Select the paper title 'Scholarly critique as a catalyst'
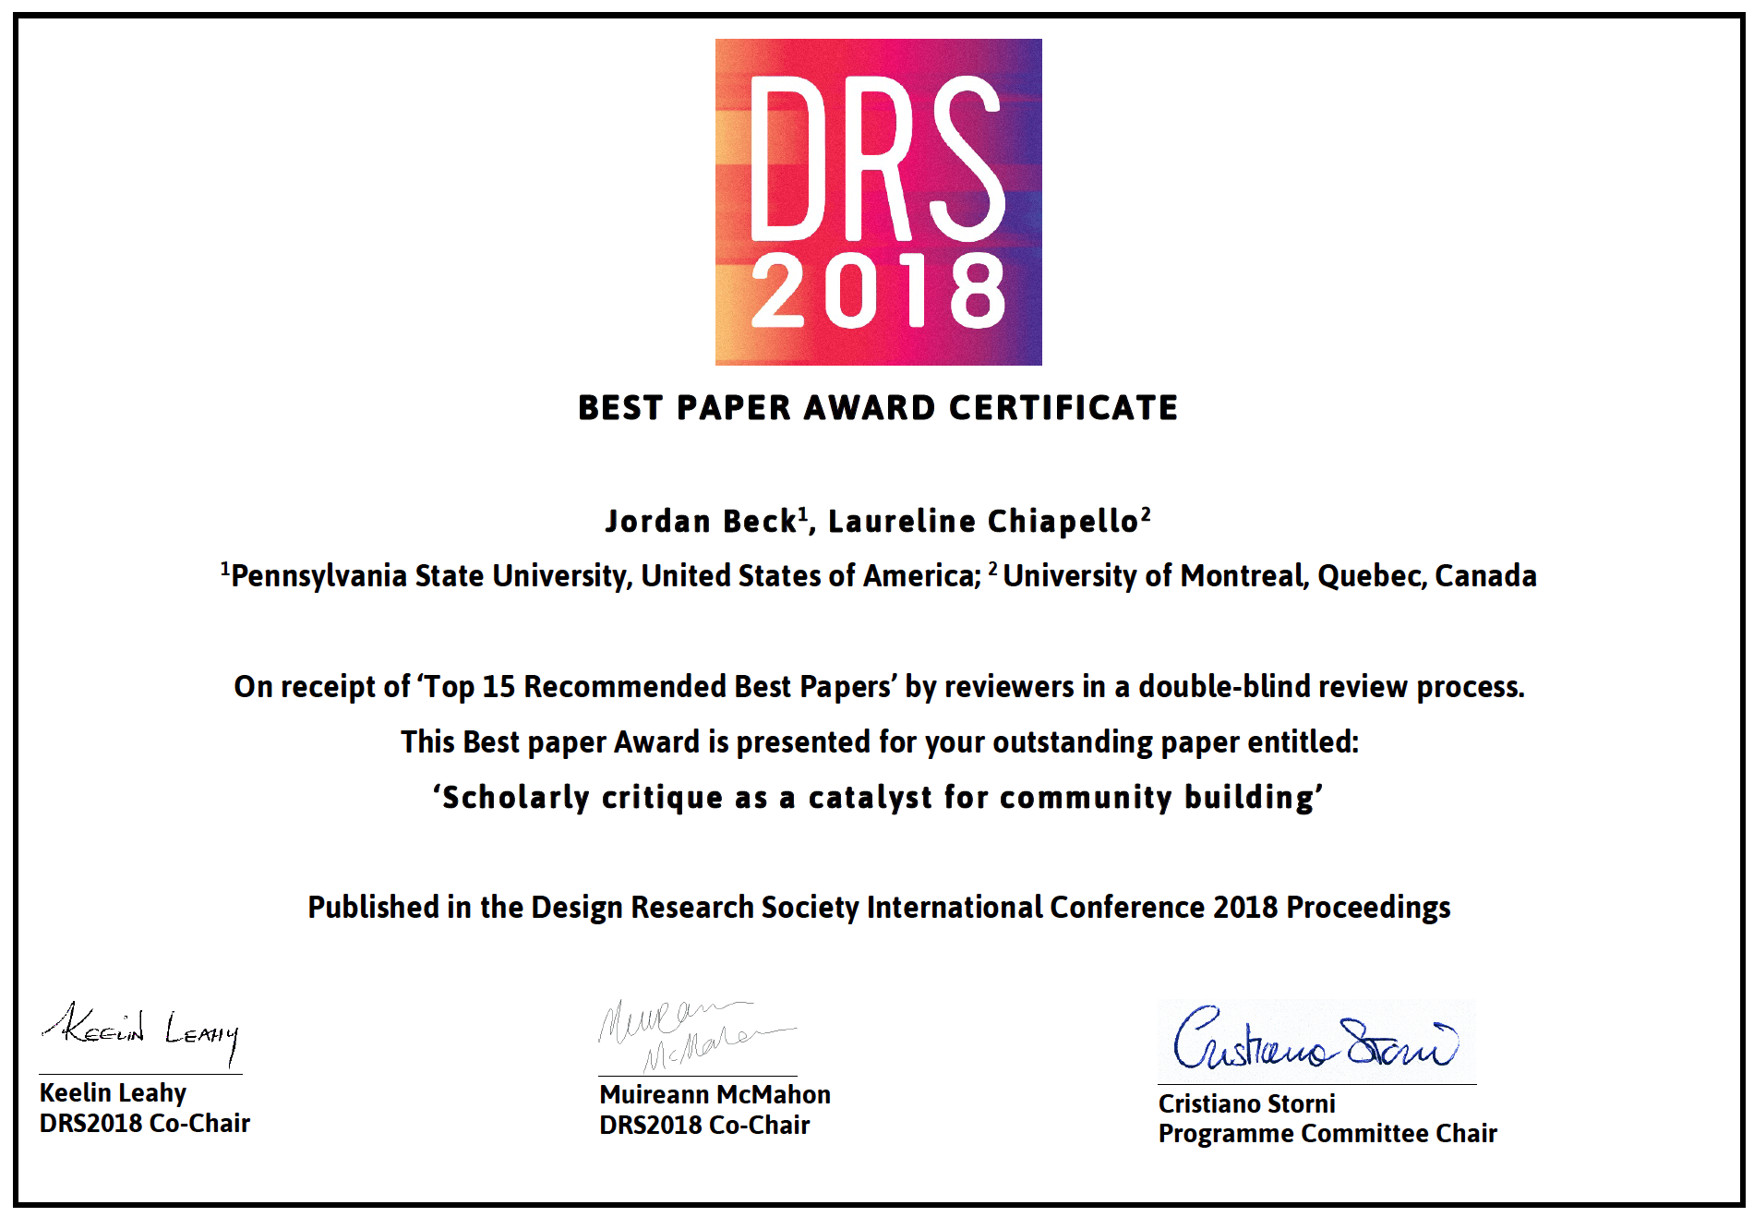 pos(877,798)
